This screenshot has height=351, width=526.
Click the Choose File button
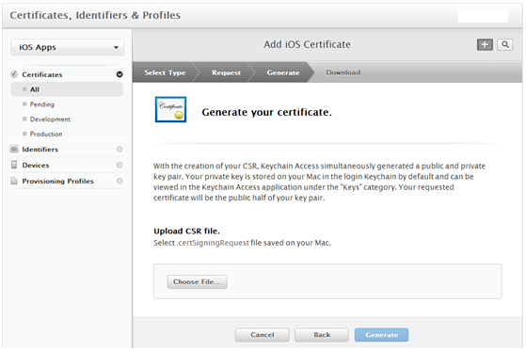[198, 282]
